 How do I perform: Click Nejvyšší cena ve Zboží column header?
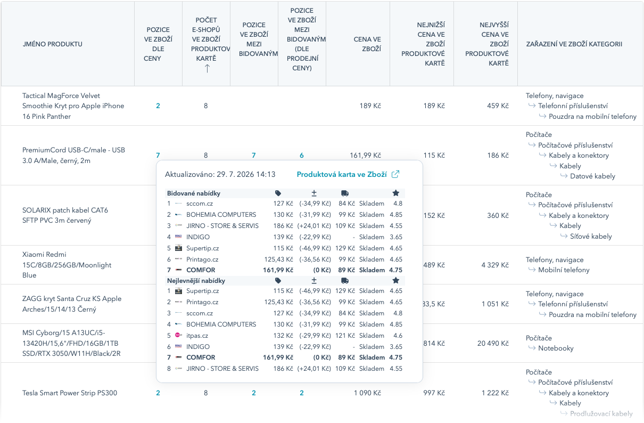(487, 44)
